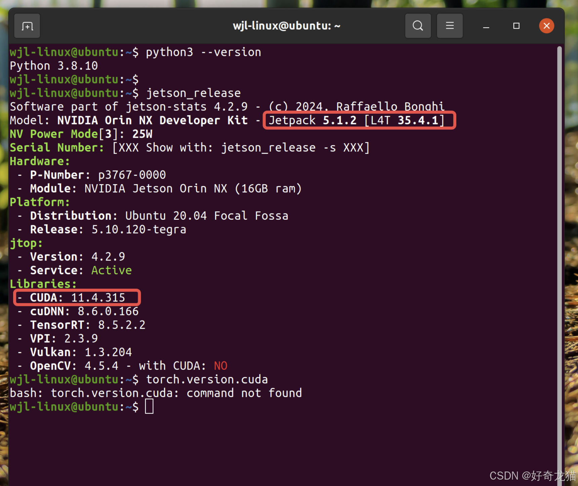Click the 'Libraries:' heading
This screenshot has width=578, height=486.
pos(43,284)
